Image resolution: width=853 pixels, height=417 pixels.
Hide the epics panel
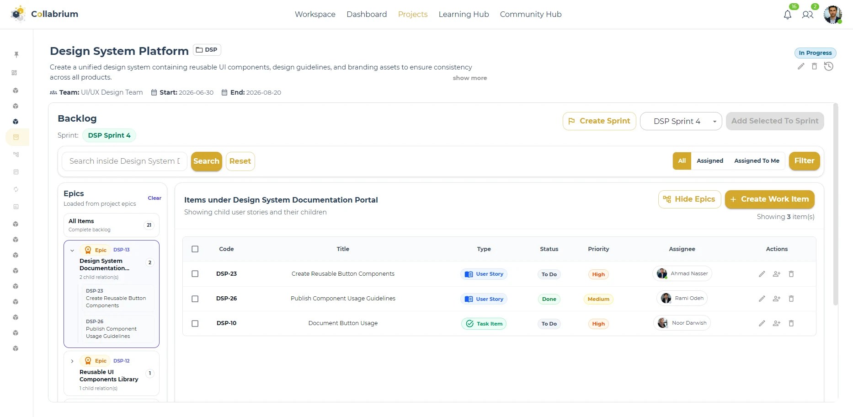tap(689, 199)
